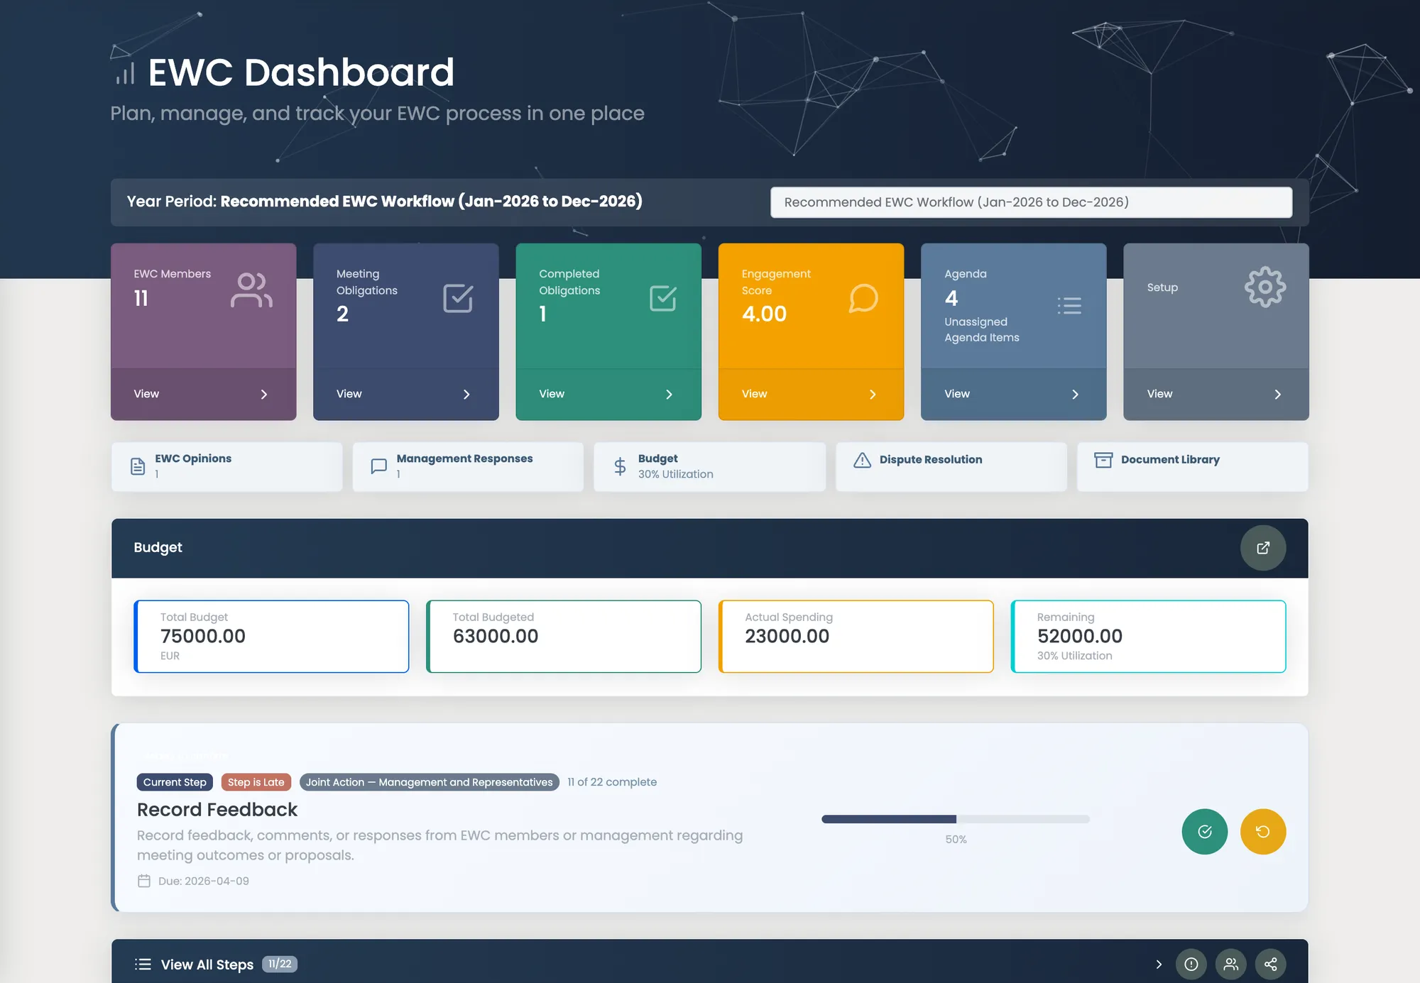The height and width of the screenshot is (983, 1420).
Task: Click the chevron on Agenda View
Action: coord(1075,394)
